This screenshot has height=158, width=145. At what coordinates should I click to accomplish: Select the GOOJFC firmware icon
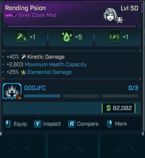[12, 91]
